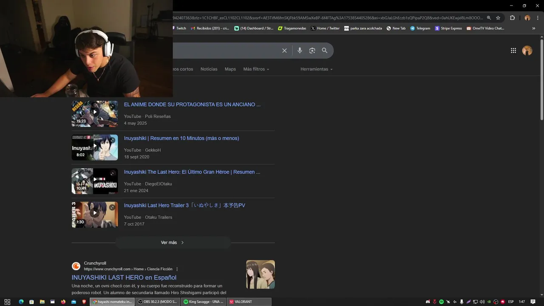Open the Chrome extensions puzzle icon
544x306 pixels.
(512, 18)
